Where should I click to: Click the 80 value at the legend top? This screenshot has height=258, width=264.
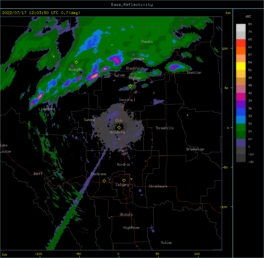pyautogui.click(x=250, y=24)
